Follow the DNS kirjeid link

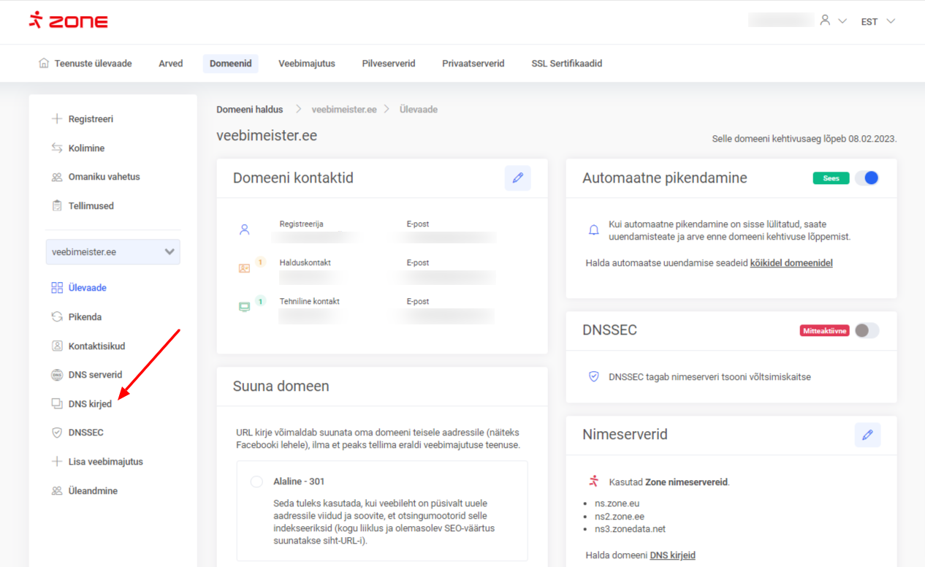(x=672, y=555)
